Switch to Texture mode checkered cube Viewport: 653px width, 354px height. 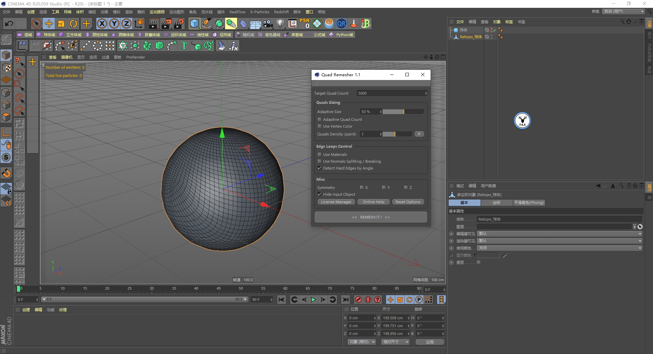pos(6,68)
